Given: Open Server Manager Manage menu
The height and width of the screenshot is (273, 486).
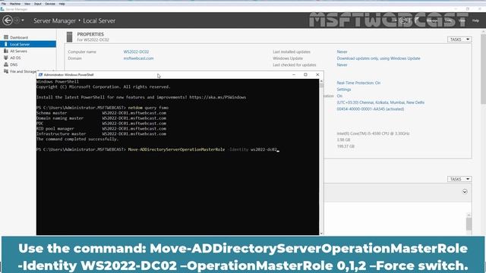Looking at the screenshot, I should pyautogui.click(x=432, y=20).
